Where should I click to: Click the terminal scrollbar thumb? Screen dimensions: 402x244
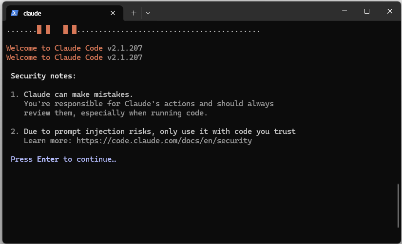398,206
